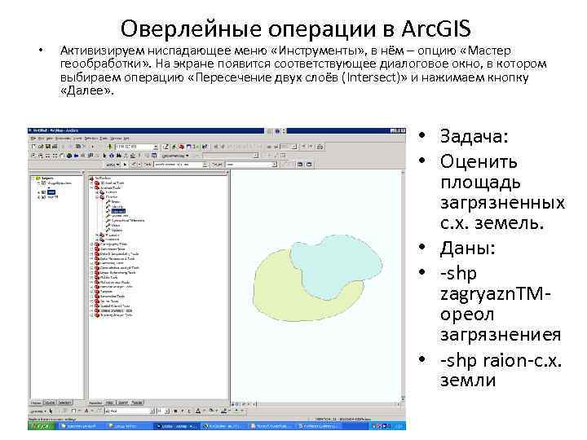Open the font name dropdown in Draw toolbar

point(152,411)
